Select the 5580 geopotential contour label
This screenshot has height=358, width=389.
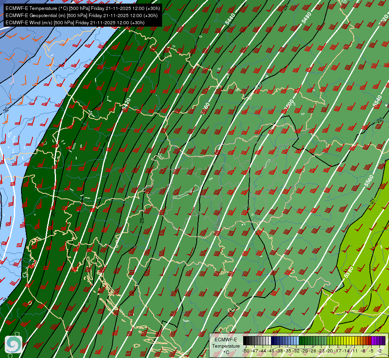pos(348,272)
